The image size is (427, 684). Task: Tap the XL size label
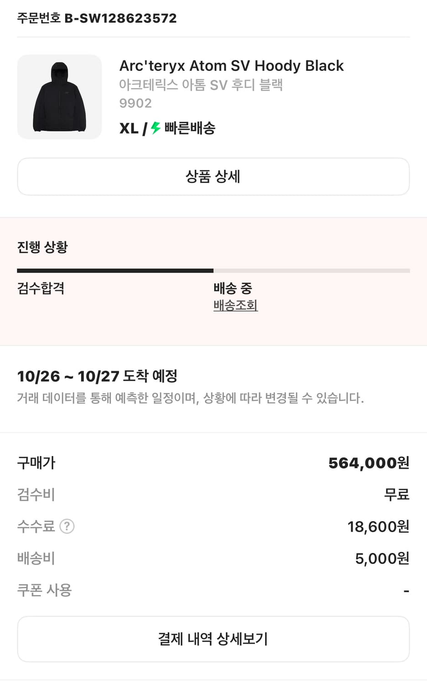pos(129,128)
